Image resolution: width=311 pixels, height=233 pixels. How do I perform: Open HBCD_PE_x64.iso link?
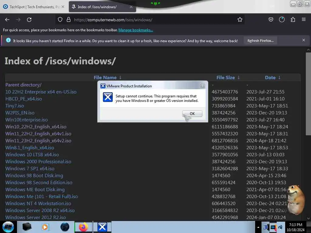tap(24, 99)
